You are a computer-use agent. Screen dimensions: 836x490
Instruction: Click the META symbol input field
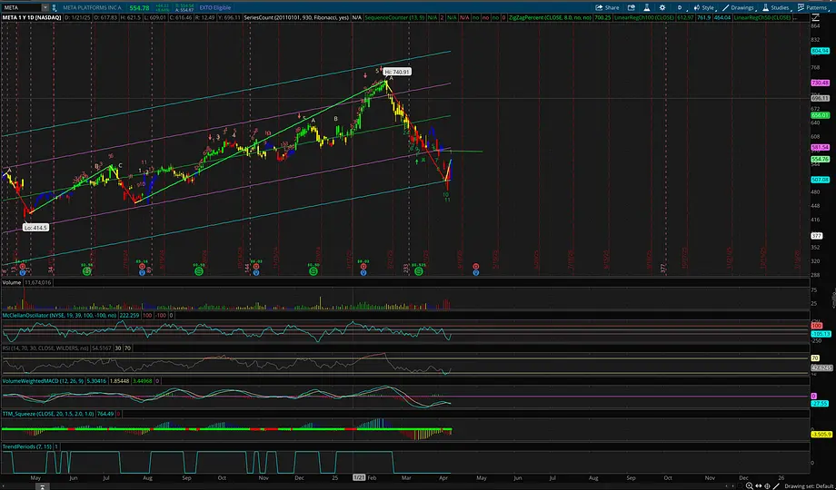pos(20,6)
